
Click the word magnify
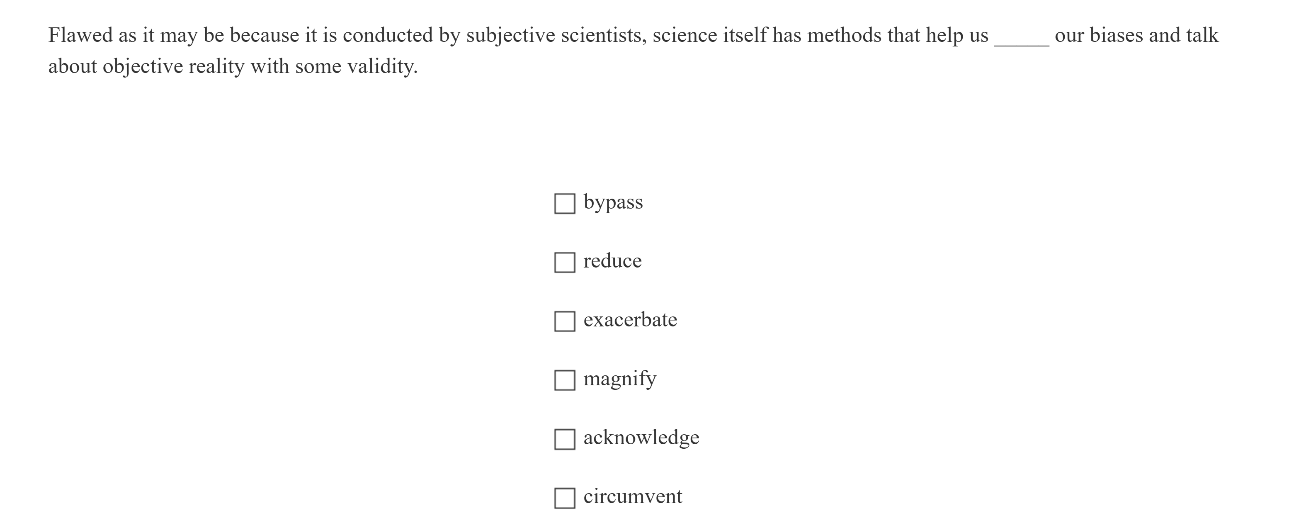619,379
